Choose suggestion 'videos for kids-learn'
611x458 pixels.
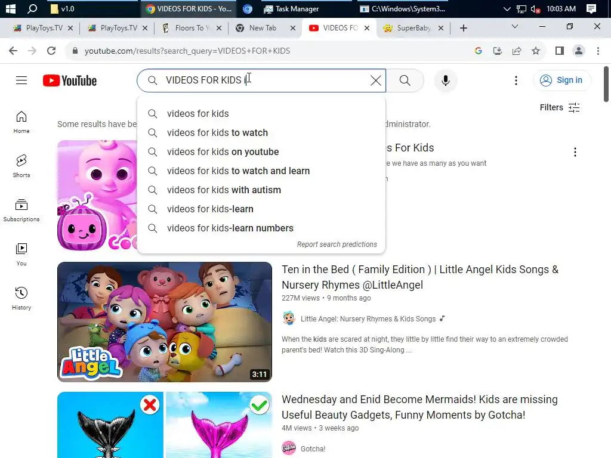(x=261, y=209)
